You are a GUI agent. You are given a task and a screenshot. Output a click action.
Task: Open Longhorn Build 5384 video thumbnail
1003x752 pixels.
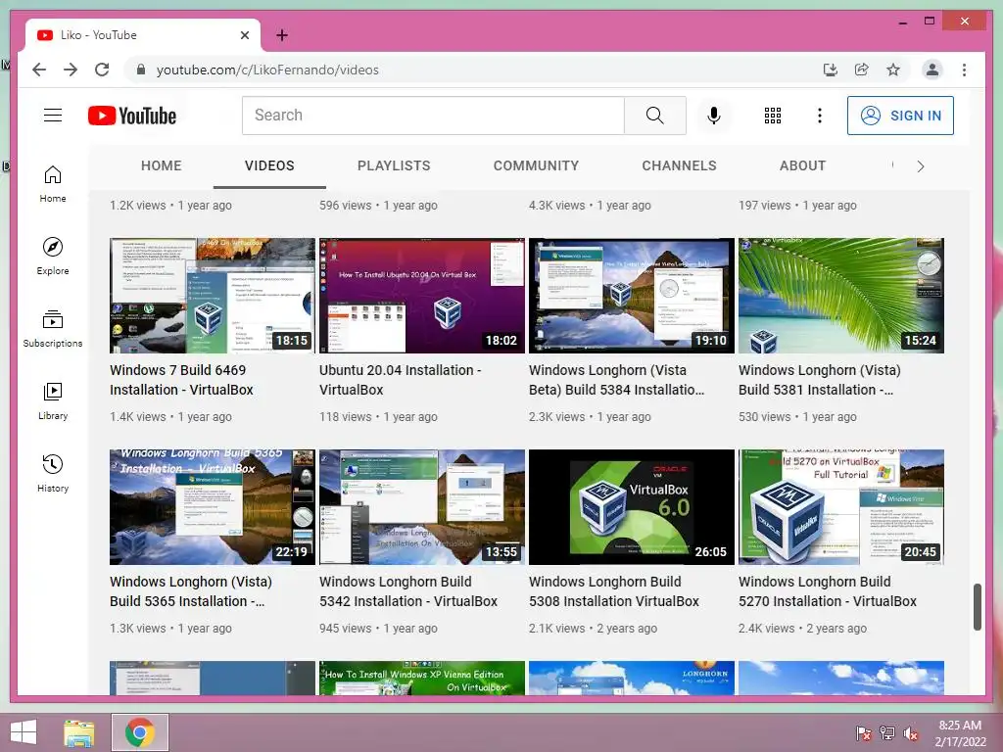(x=632, y=296)
